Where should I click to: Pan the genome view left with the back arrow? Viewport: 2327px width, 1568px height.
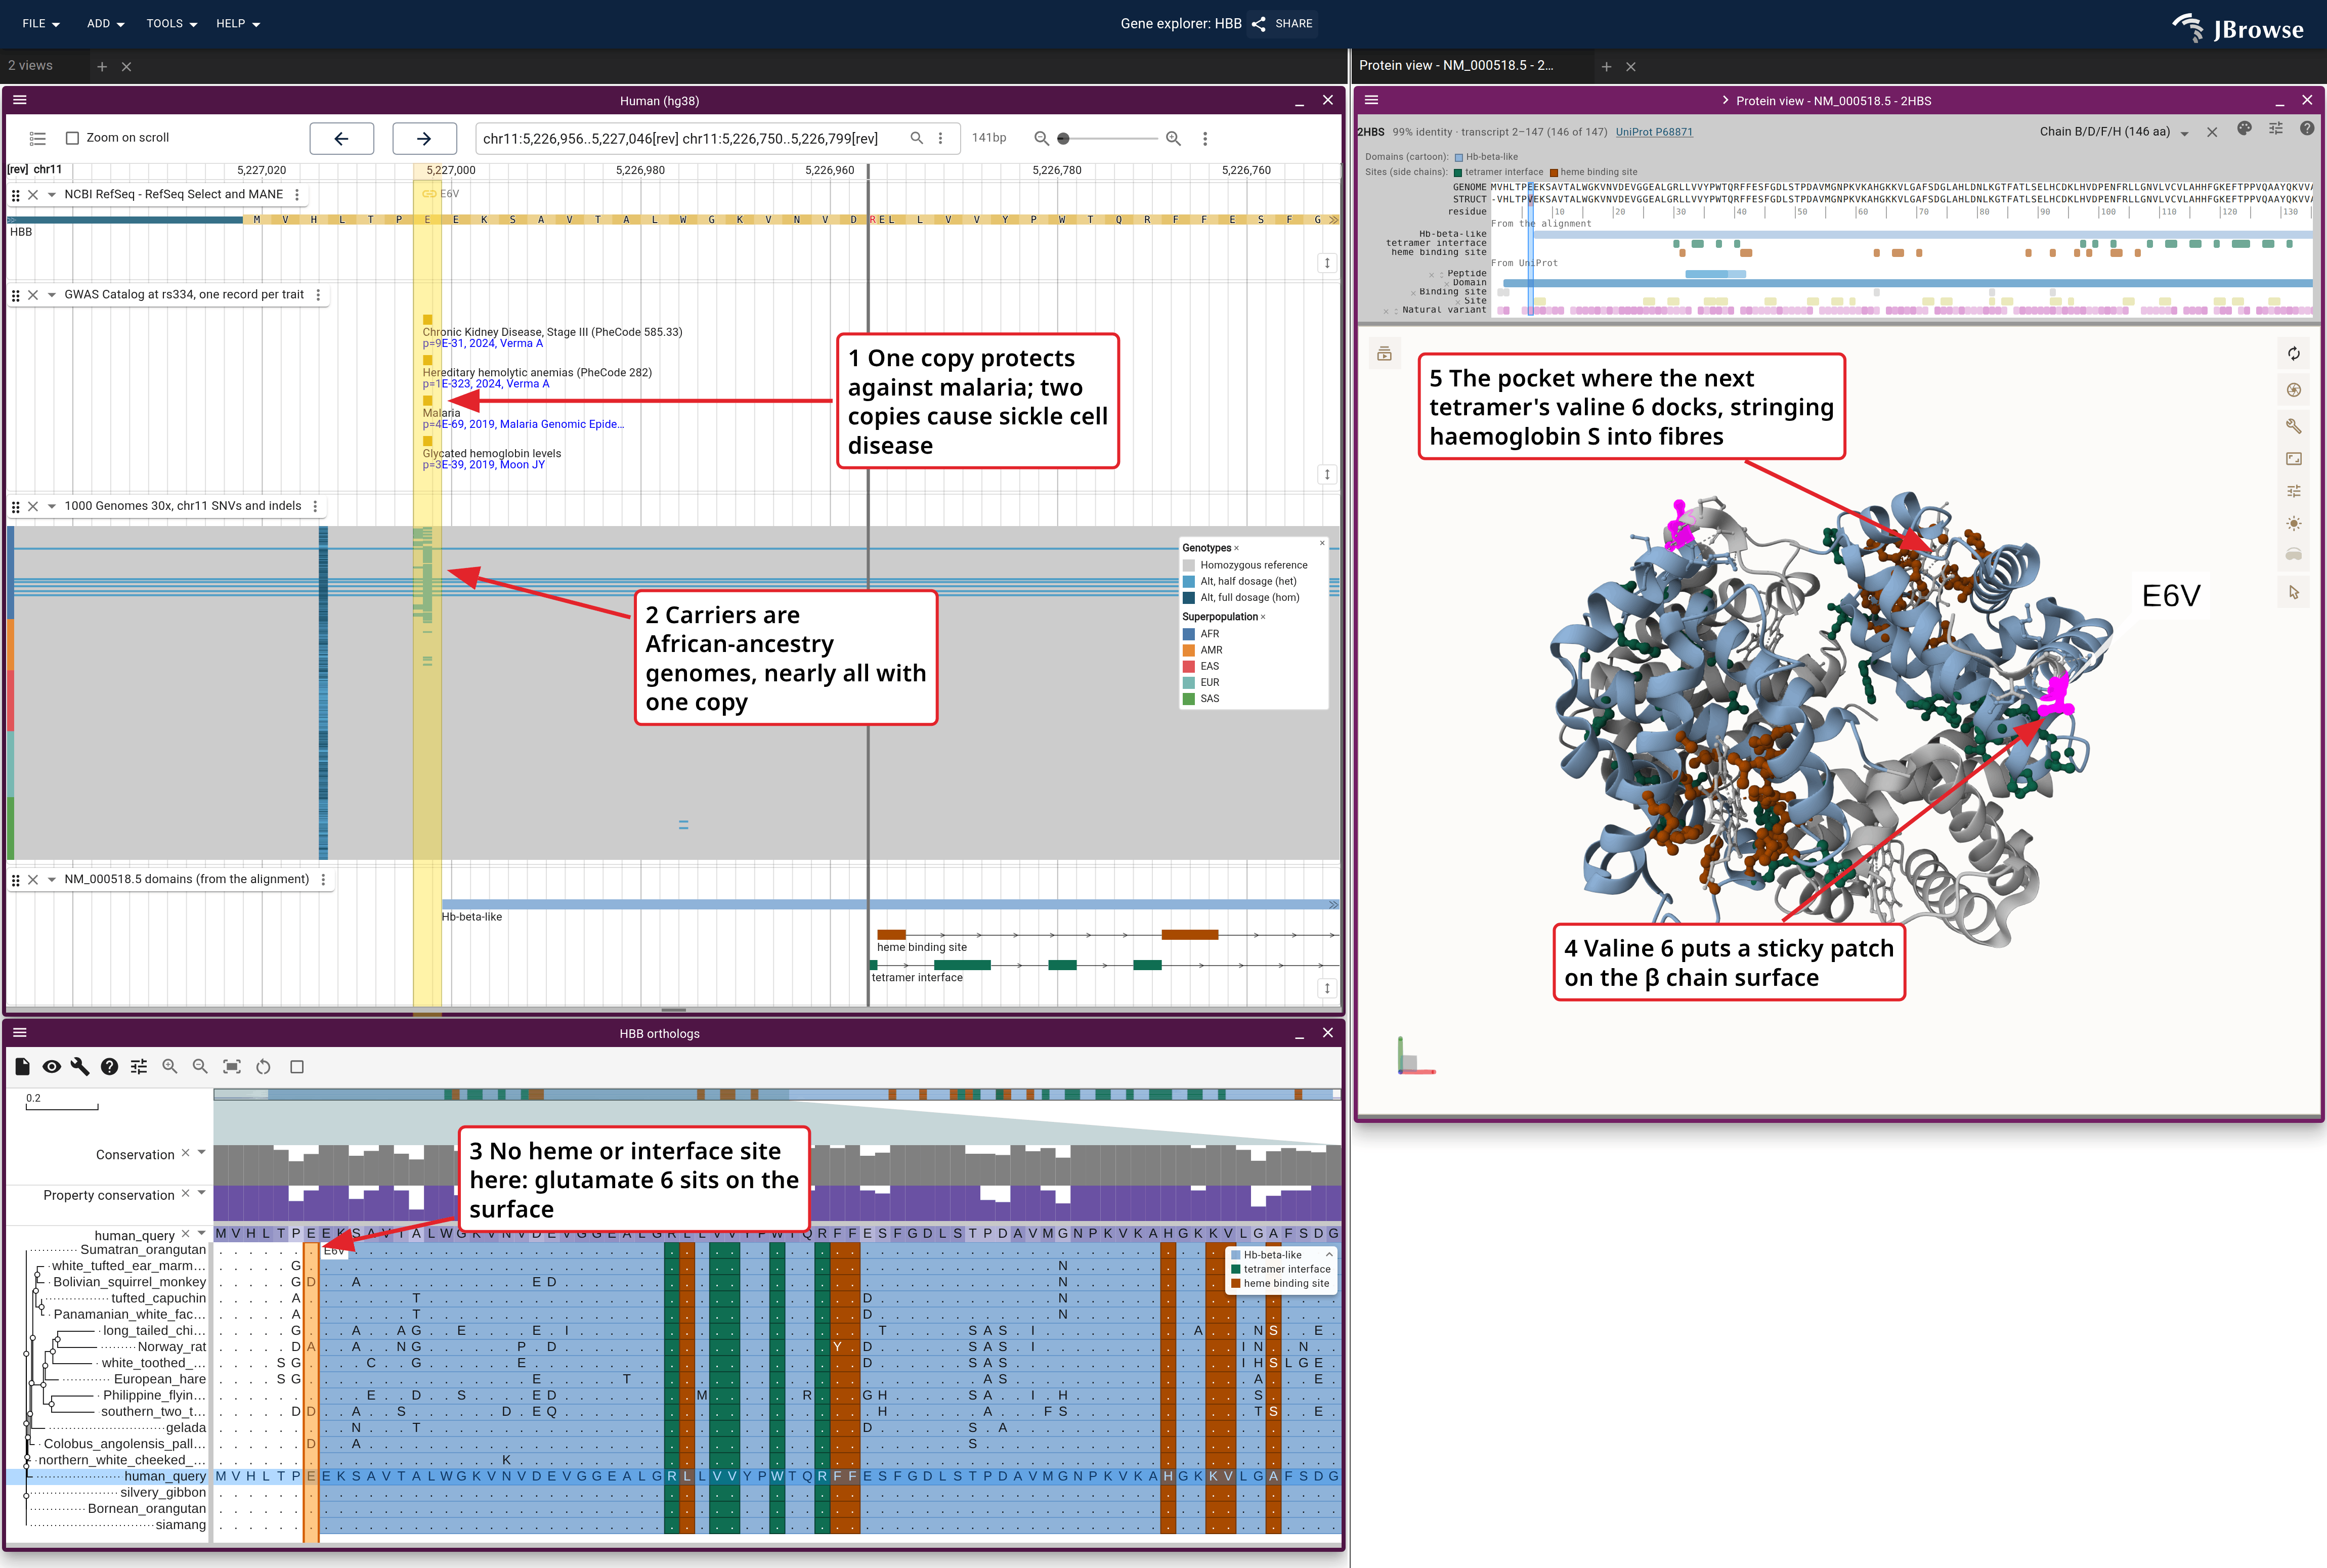tap(342, 138)
